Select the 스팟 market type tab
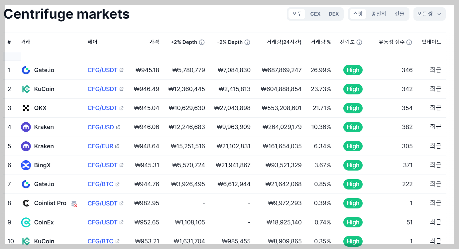 358,14
